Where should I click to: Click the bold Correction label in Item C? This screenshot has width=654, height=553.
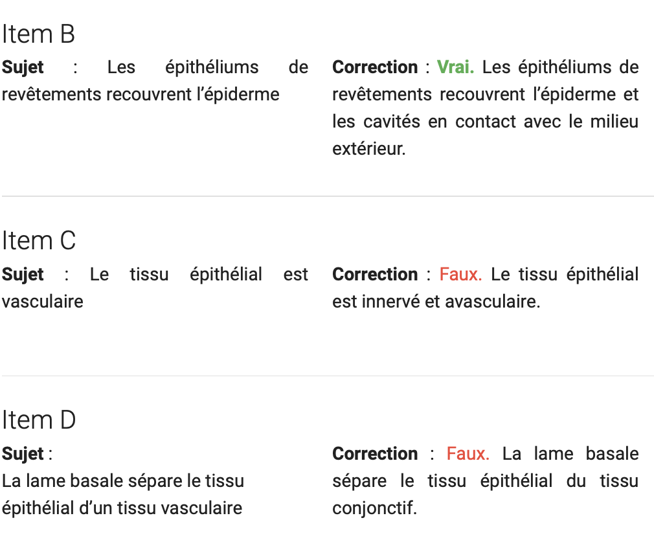pos(375,275)
